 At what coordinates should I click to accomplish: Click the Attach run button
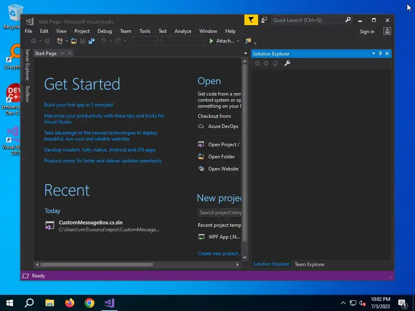tap(222, 41)
